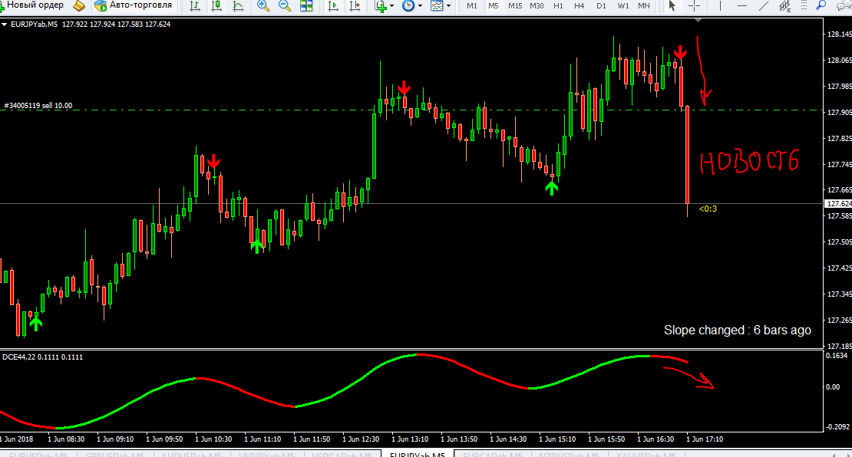
Task: Click the DCE44,22 indicator label
Action: click(42, 357)
